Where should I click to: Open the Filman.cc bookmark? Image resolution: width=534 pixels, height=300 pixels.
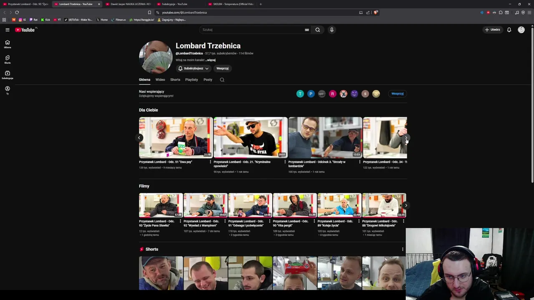tap(118, 20)
